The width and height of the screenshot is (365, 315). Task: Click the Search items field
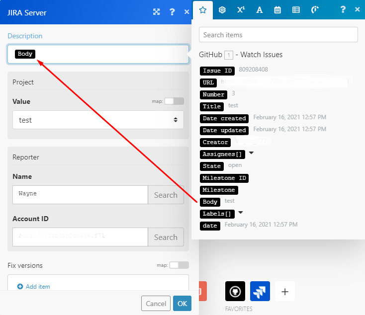pyautogui.click(x=278, y=35)
